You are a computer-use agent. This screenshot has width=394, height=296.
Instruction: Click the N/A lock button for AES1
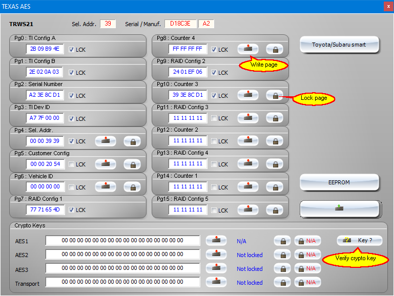[x=307, y=241]
